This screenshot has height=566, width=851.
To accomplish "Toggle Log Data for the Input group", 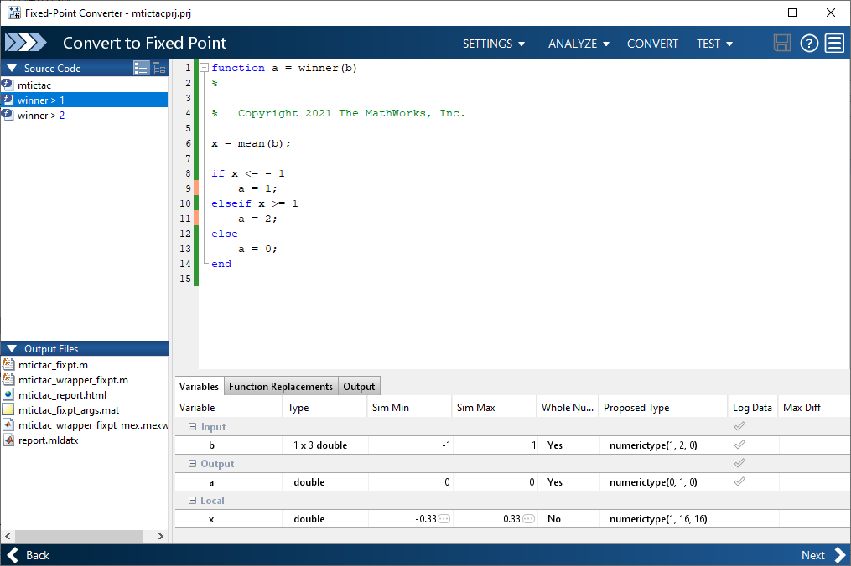I will pyautogui.click(x=739, y=426).
